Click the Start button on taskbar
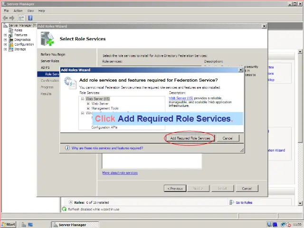The height and width of the screenshot is (228, 304). [9, 224]
